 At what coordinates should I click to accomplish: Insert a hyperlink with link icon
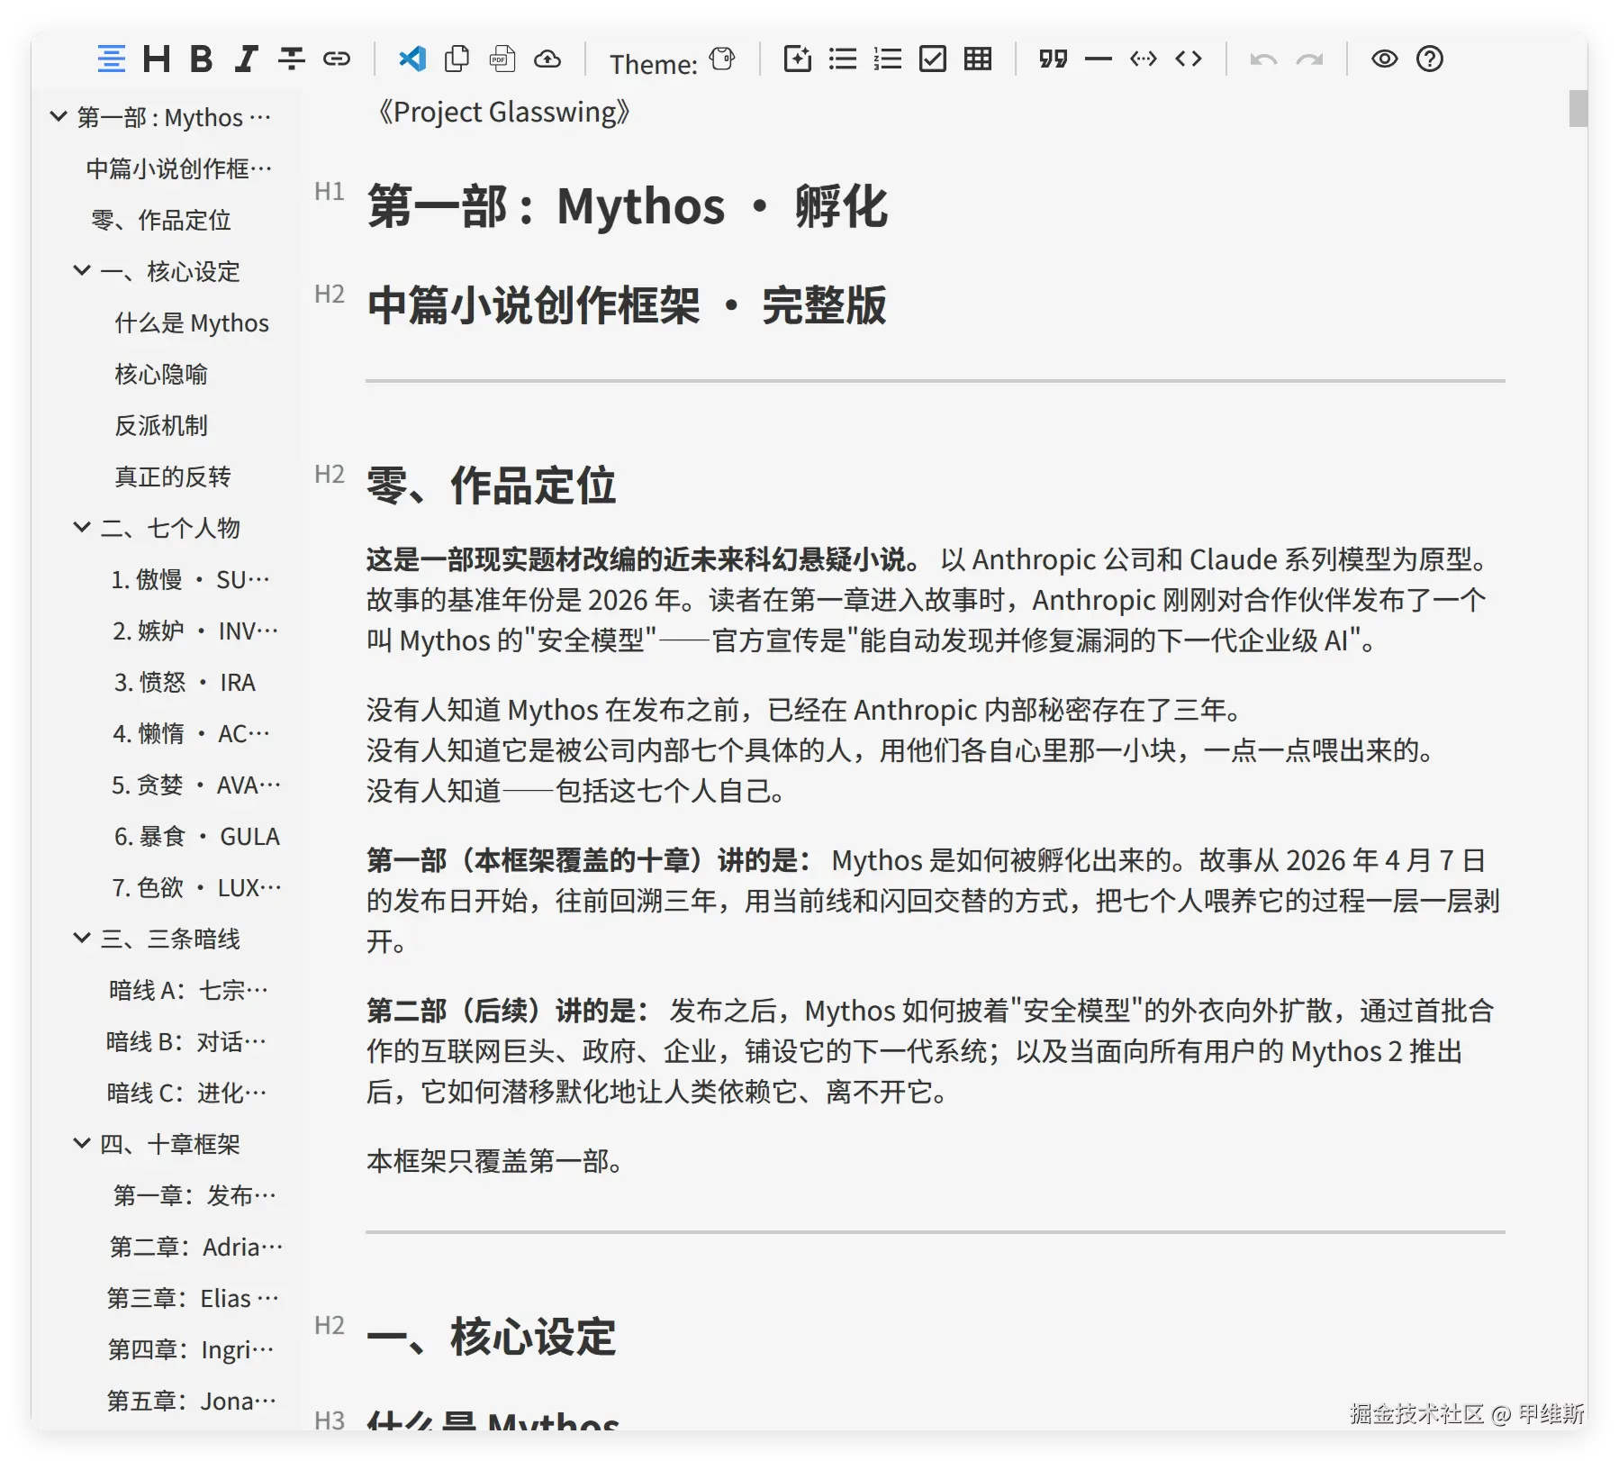coord(337,59)
